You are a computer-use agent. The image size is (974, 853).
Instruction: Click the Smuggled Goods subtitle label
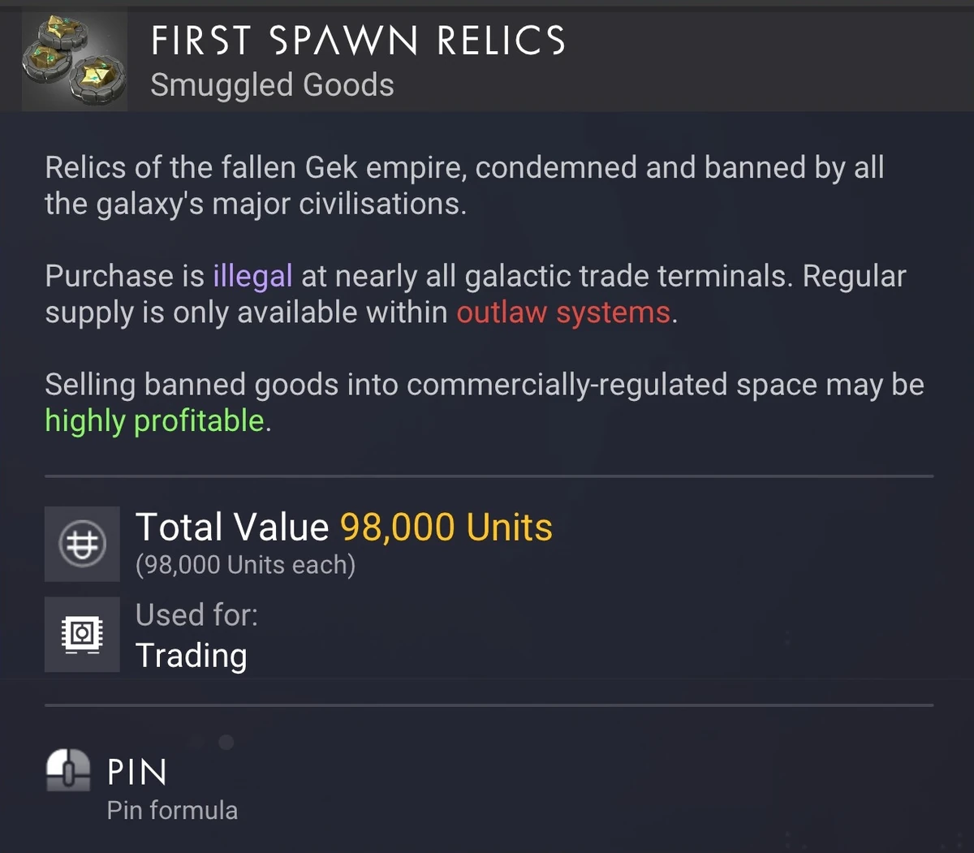pyautogui.click(x=272, y=84)
